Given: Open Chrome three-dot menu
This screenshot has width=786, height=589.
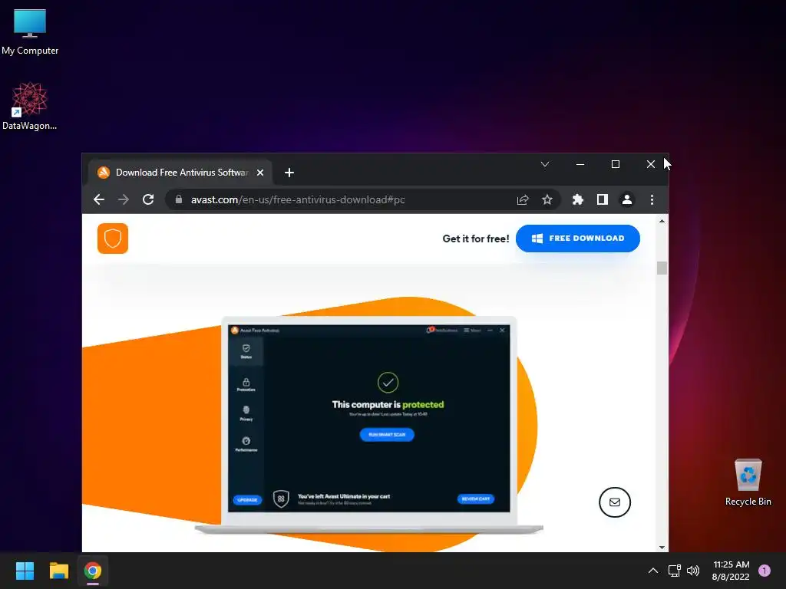Looking at the screenshot, I should coord(652,200).
